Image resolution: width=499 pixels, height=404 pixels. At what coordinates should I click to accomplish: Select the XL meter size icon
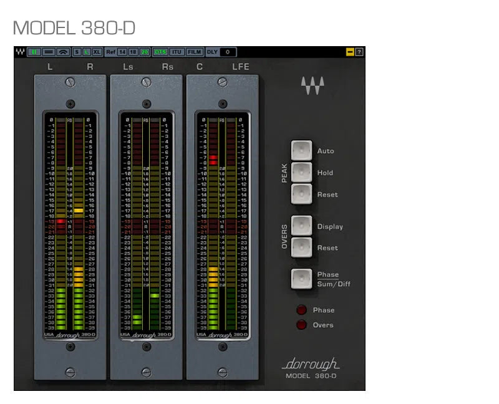pos(98,52)
